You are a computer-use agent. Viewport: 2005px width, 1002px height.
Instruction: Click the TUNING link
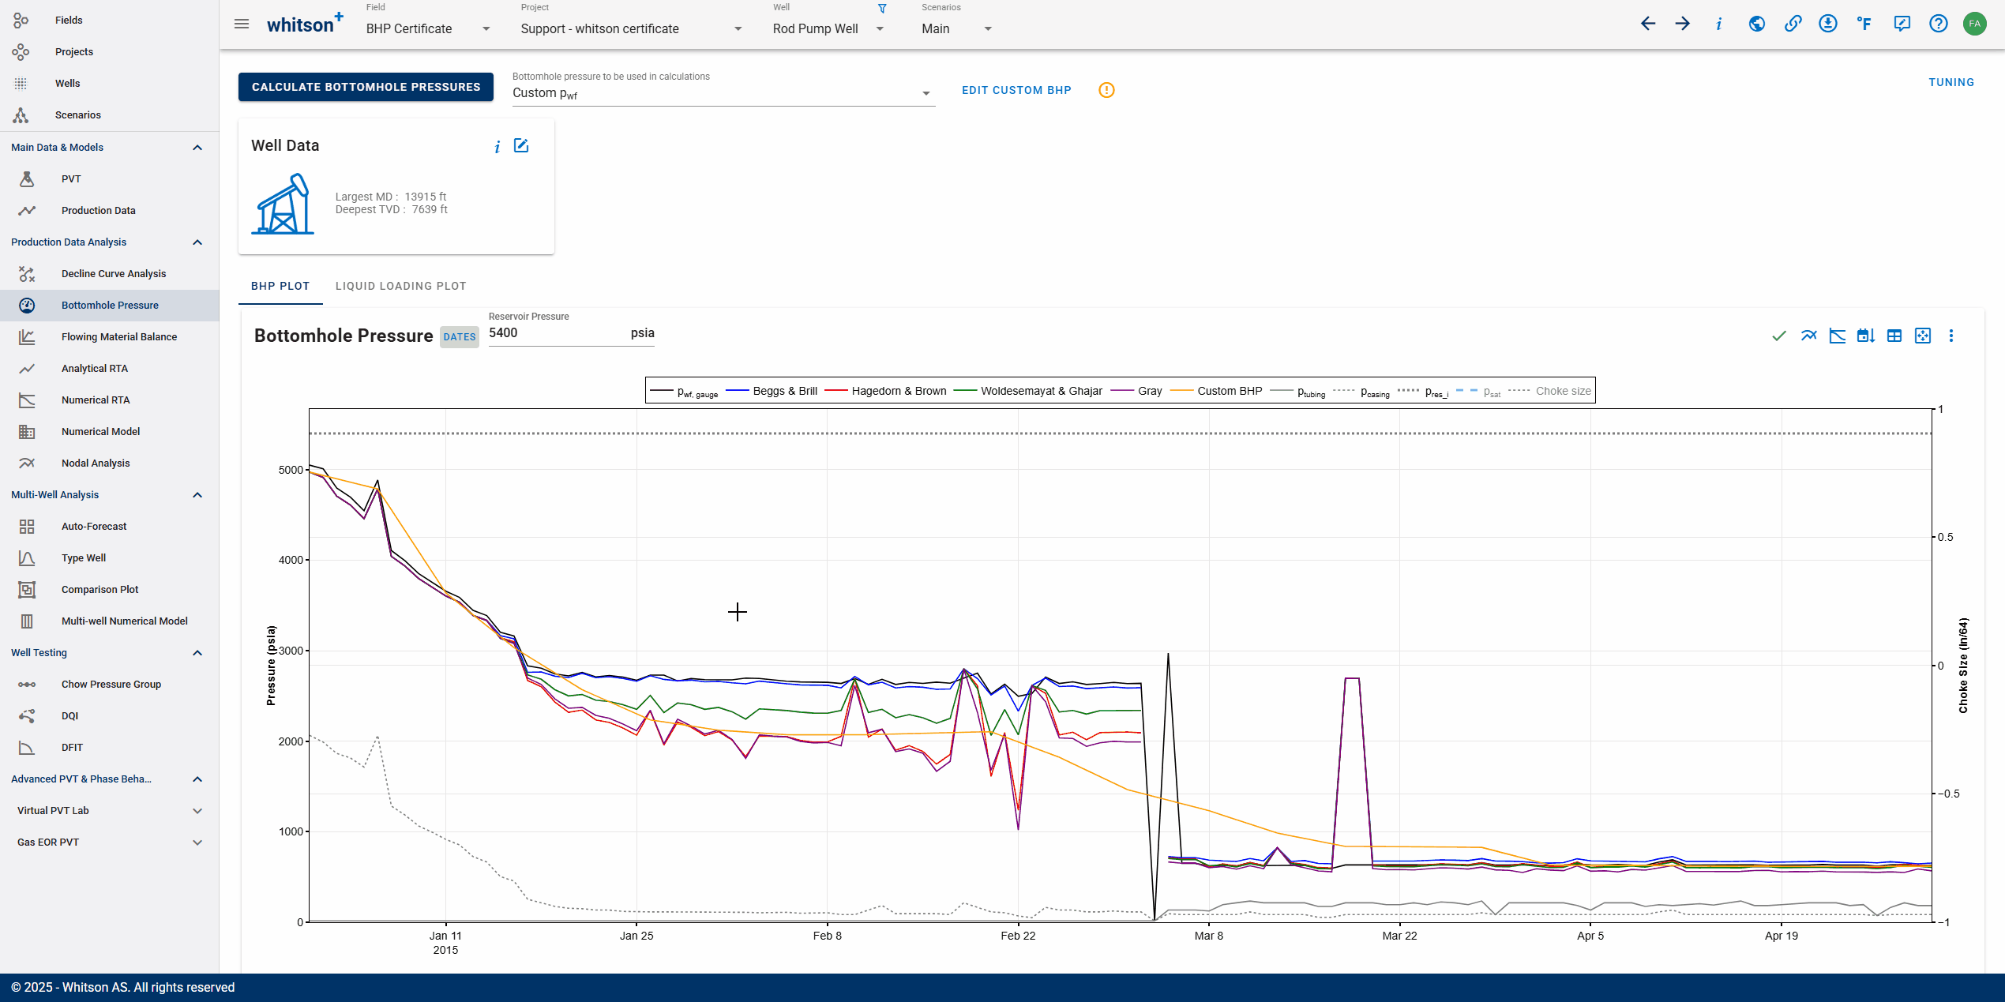[x=1951, y=82]
